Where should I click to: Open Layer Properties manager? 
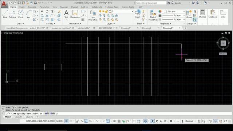click(x=93, y=15)
